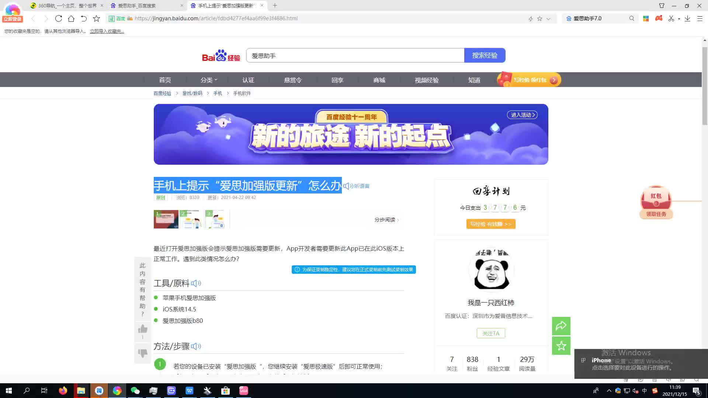Open the 知道 navigation item
Viewport: 708px width, 398px height.
coord(474,80)
